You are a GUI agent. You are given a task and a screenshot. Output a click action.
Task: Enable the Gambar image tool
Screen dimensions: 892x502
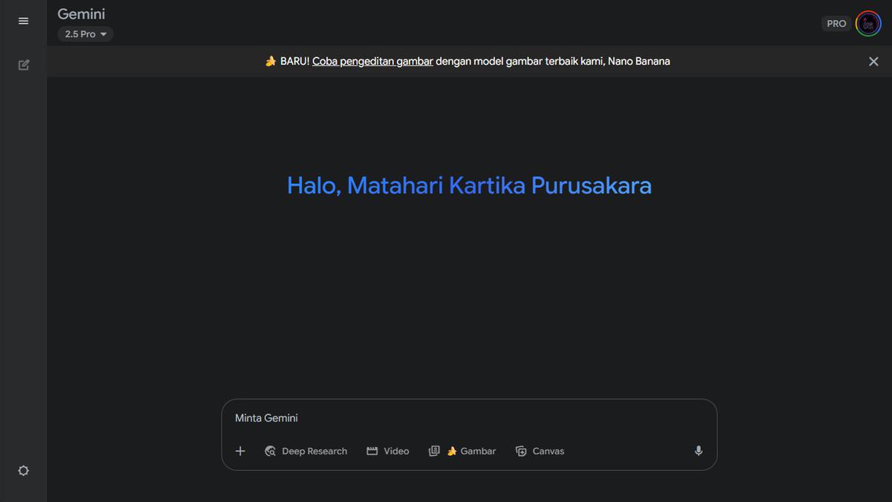462,451
